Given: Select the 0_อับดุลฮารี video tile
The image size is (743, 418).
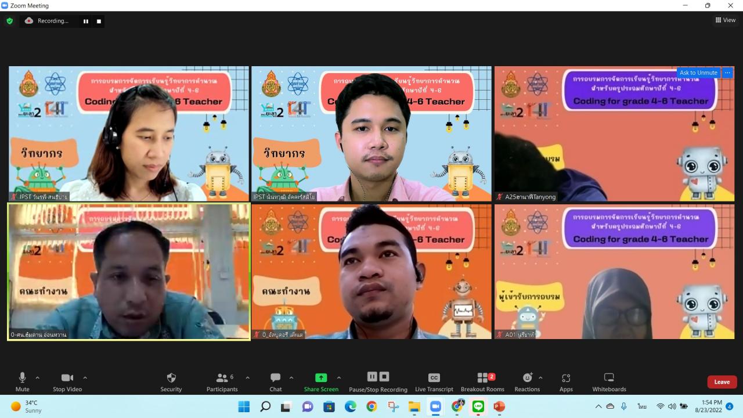Looking at the screenshot, I should tap(371, 272).
